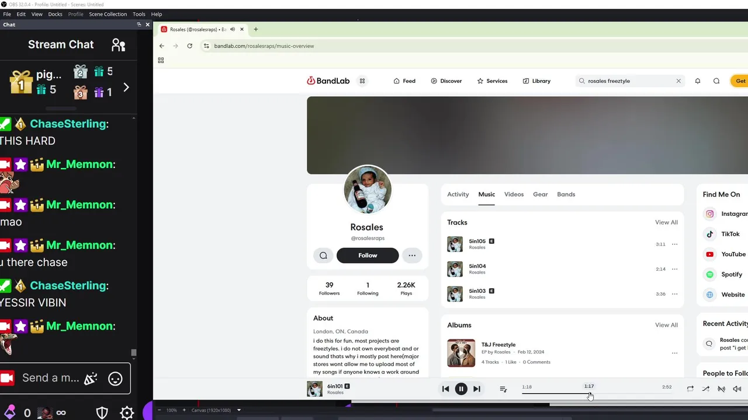This screenshot has height=420, width=748.
Task: Open more options for track 5in103
Action: click(674, 294)
